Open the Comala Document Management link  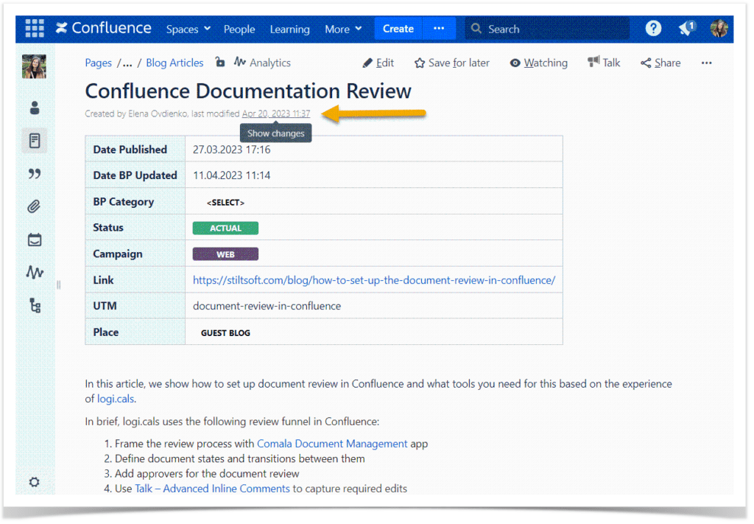[332, 444]
